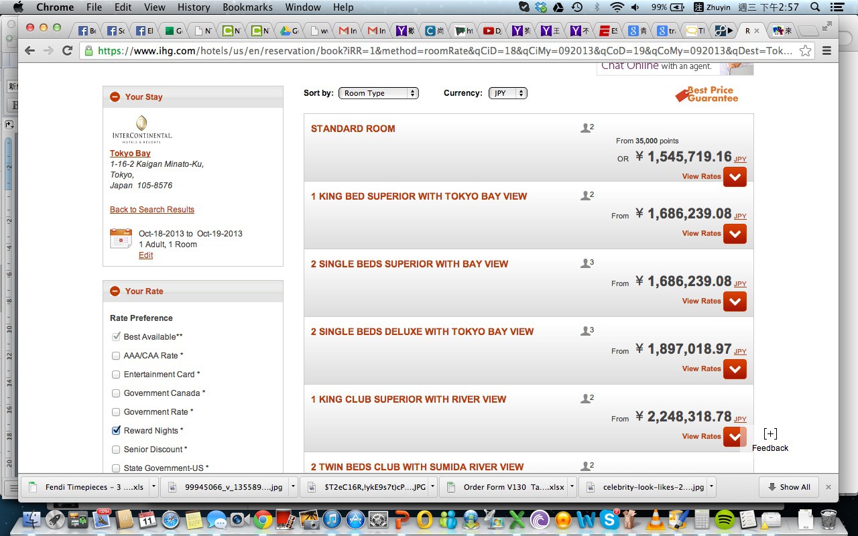The width and height of the screenshot is (858, 536).
Task: Enable the Government Canada rate
Action: [116, 393]
